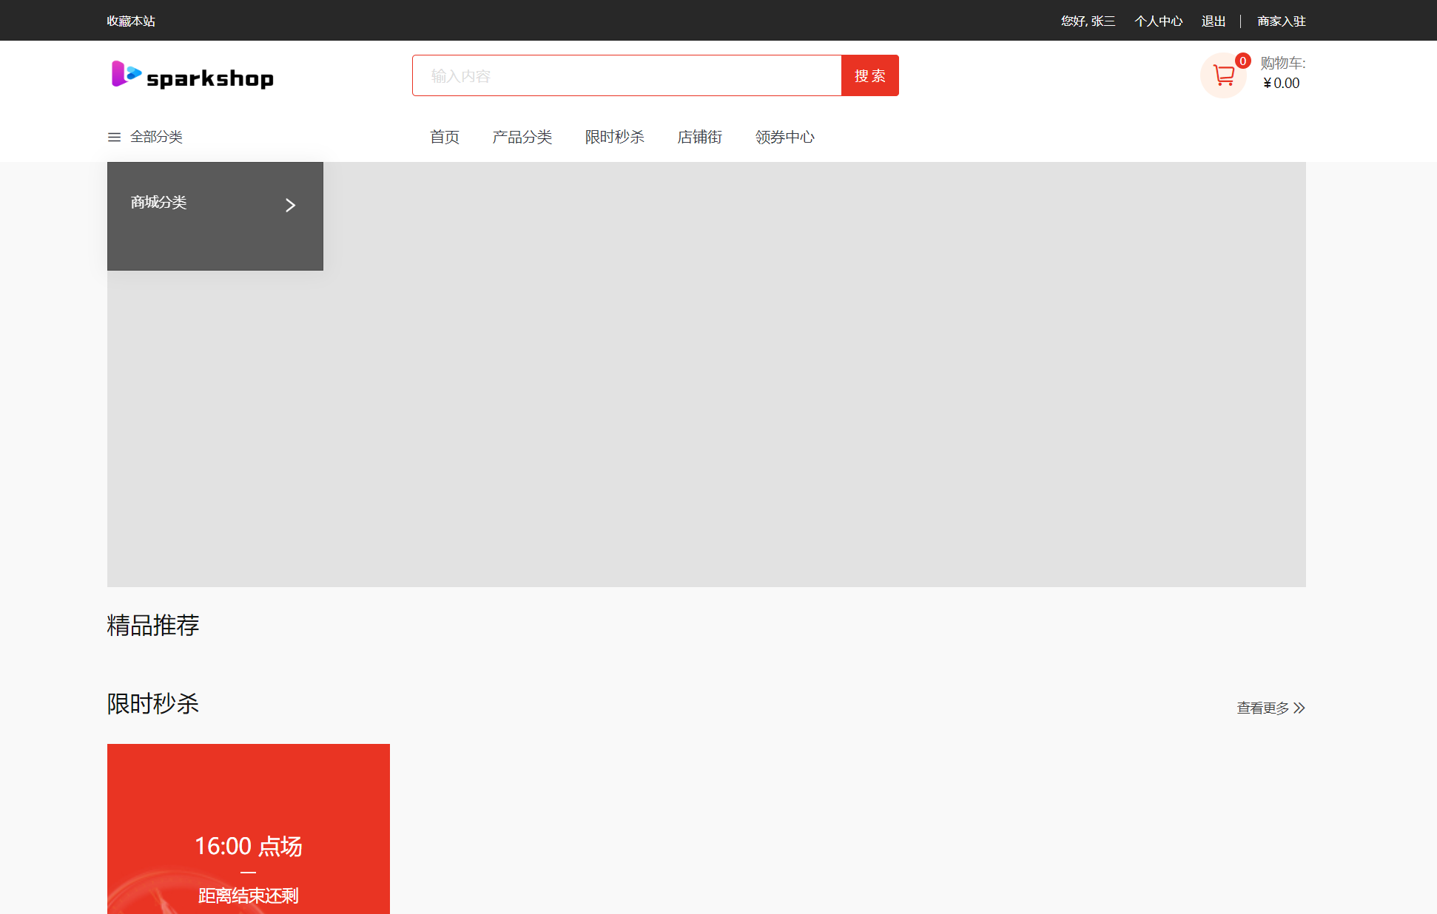Open the 全部分类 hamburger menu icon

pyautogui.click(x=114, y=137)
